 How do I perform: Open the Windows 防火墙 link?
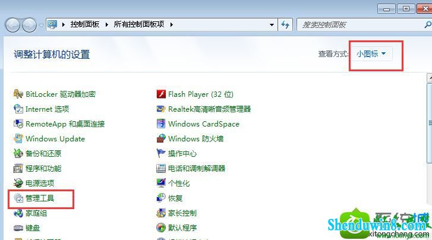(x=196, y=138)
